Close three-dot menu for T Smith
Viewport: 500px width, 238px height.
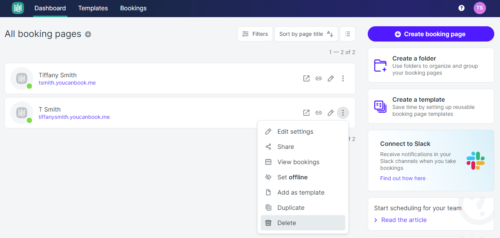tap(343, 113)
